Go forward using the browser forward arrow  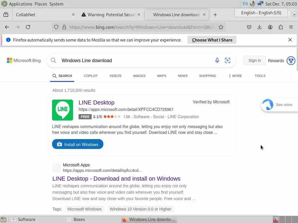click(x=17, y=27)
